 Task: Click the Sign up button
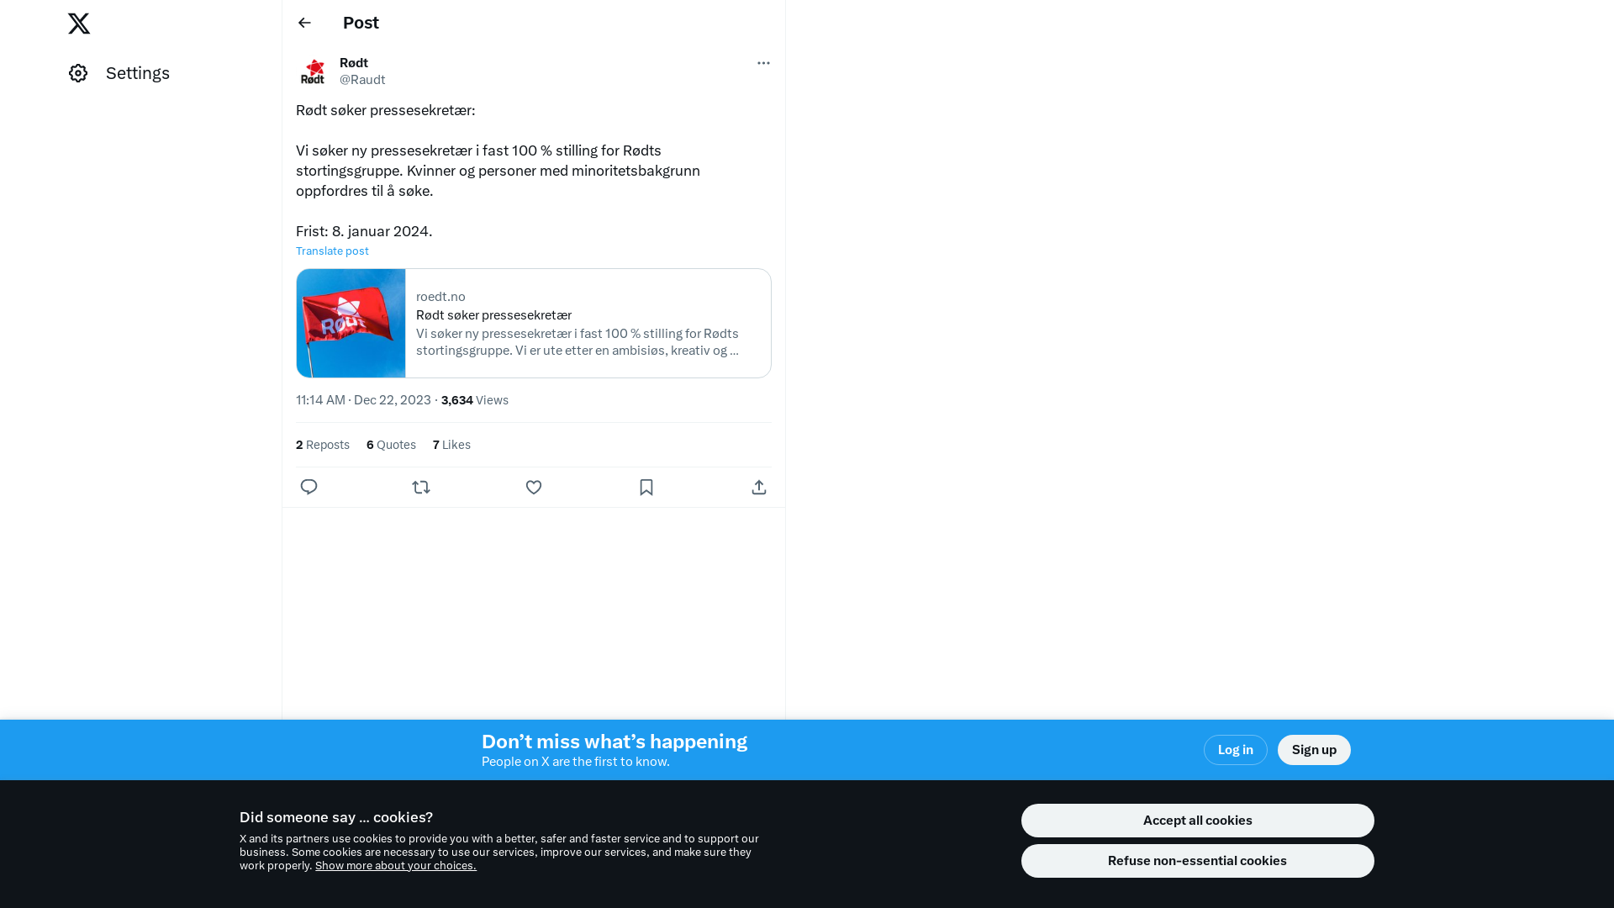1314,750
